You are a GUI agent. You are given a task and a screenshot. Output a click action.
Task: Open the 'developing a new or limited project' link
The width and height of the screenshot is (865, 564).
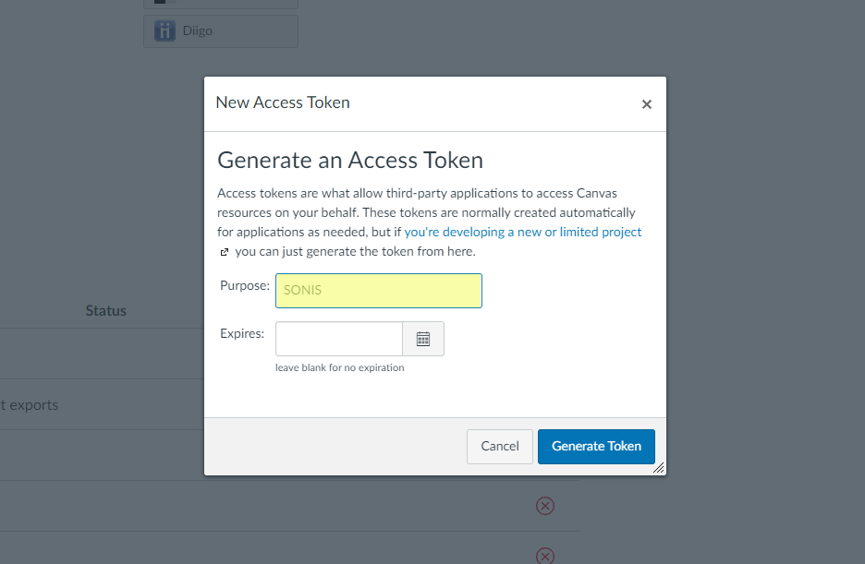[x=523, y=232]
